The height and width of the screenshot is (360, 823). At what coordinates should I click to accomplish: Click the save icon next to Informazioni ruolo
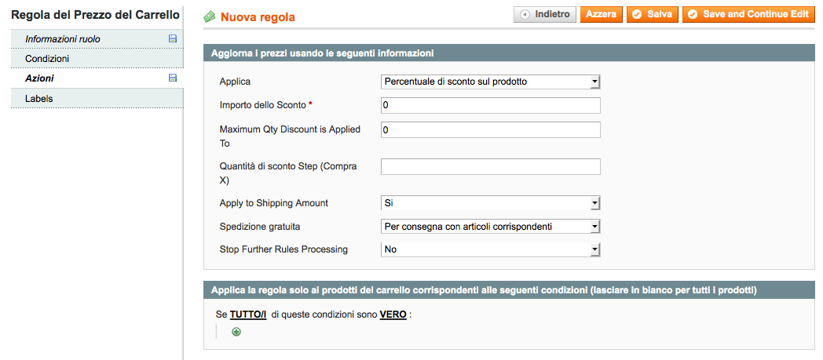pyautogui.click(x=173, y=38)
